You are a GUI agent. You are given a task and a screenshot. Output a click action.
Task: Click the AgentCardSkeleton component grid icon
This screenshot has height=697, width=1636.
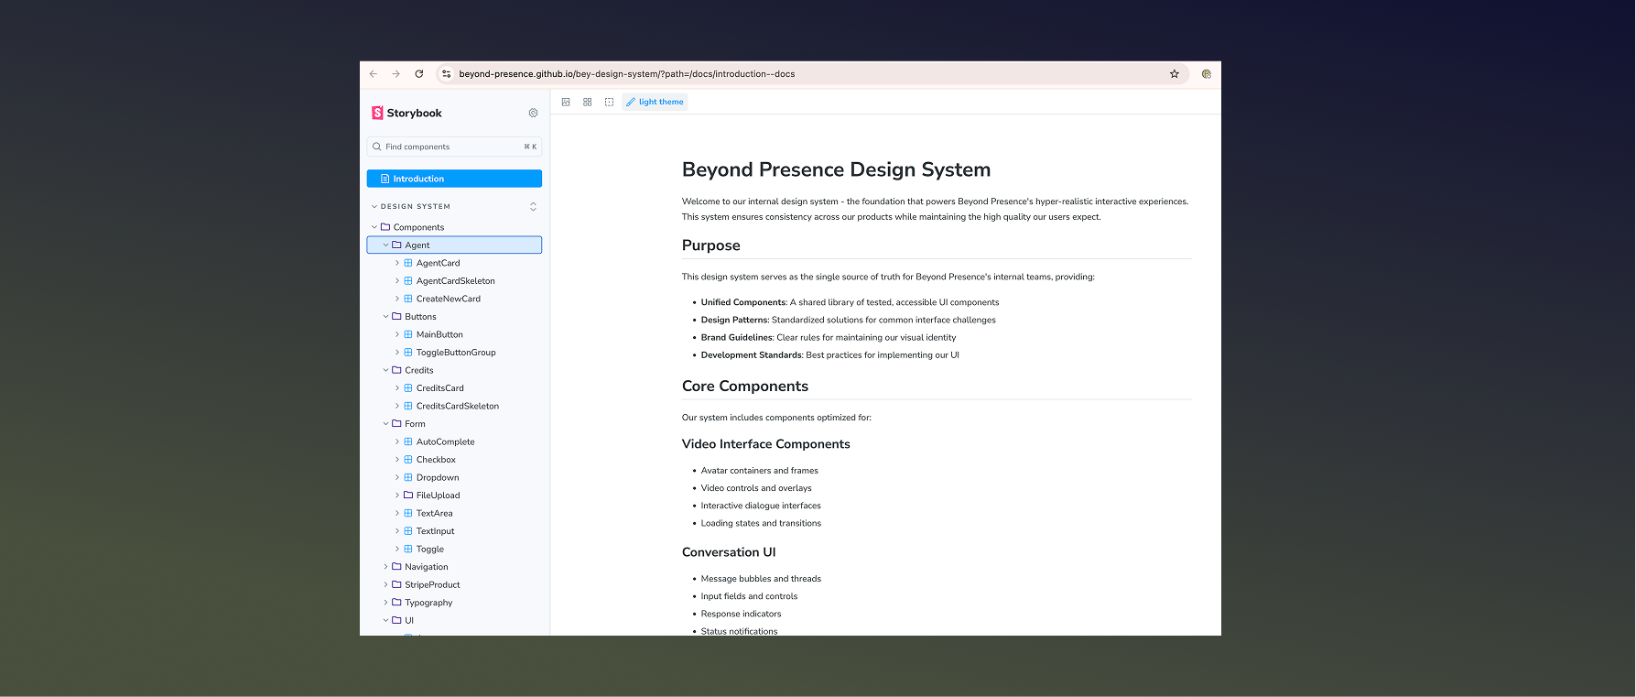click(x=408, y=281)
